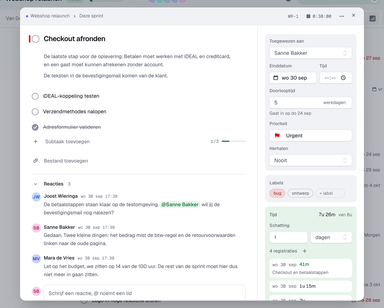Click the calendar icon in Einddatum field
The height and width of the screenshot is (308, 384).
276,78
